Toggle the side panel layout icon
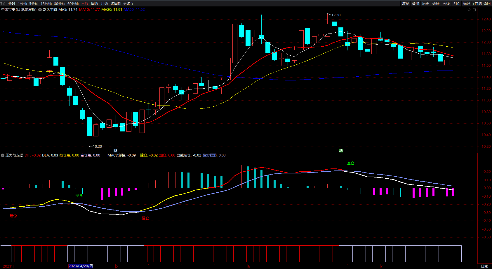The height and width of the screenshot is (269, 492). [x=474, y=10]
